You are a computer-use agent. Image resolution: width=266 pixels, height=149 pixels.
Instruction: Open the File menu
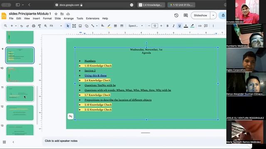[x=11, y=18]
